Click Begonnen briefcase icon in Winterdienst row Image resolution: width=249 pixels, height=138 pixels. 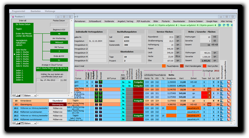coord(97,101)
